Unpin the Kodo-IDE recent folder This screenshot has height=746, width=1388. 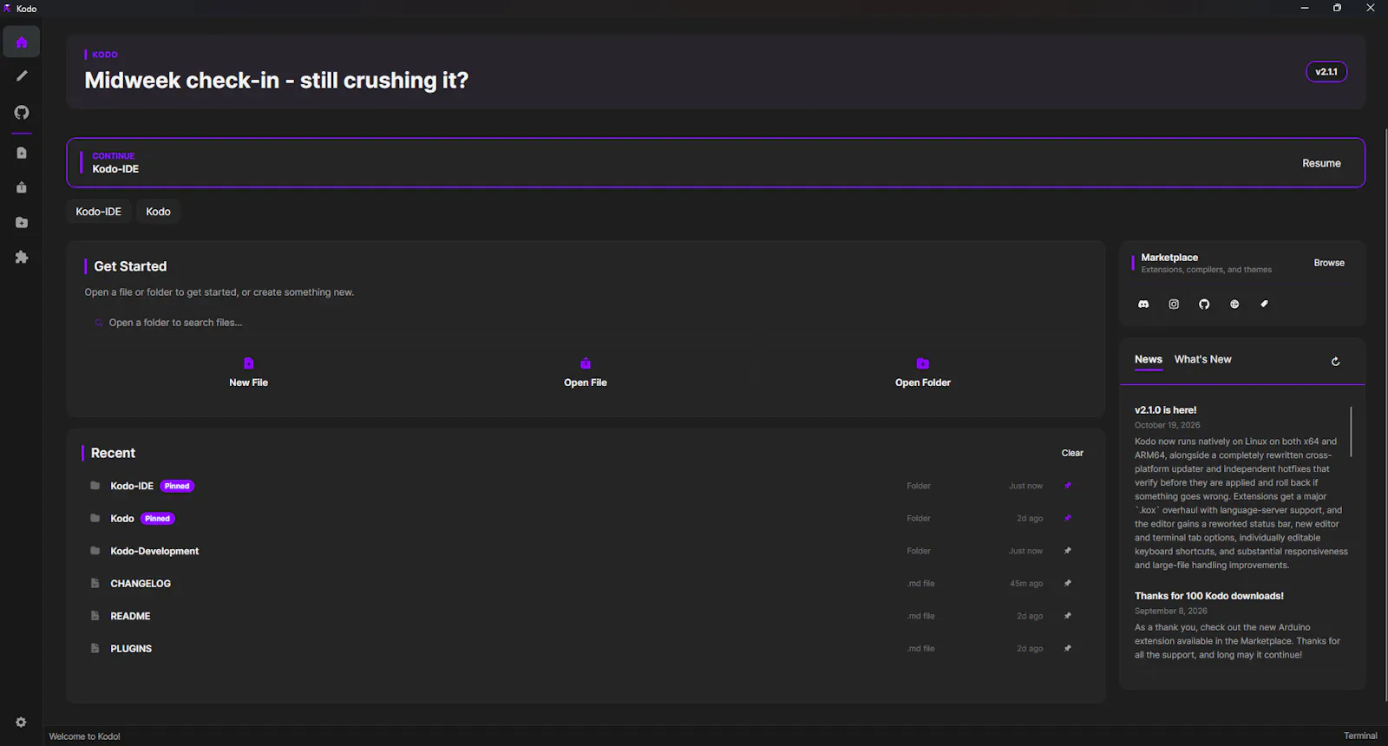[1068, 486]
